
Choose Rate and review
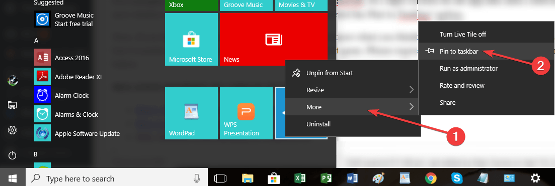[x=487, y=85]
